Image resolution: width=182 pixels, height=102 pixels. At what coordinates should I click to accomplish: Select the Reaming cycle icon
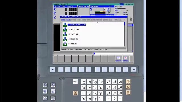click(x=65, y=39)
